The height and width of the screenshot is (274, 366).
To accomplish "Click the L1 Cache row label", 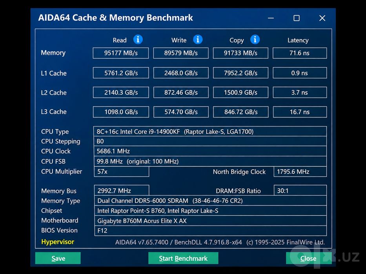I will pyautogui.click(x=54, y=73).
